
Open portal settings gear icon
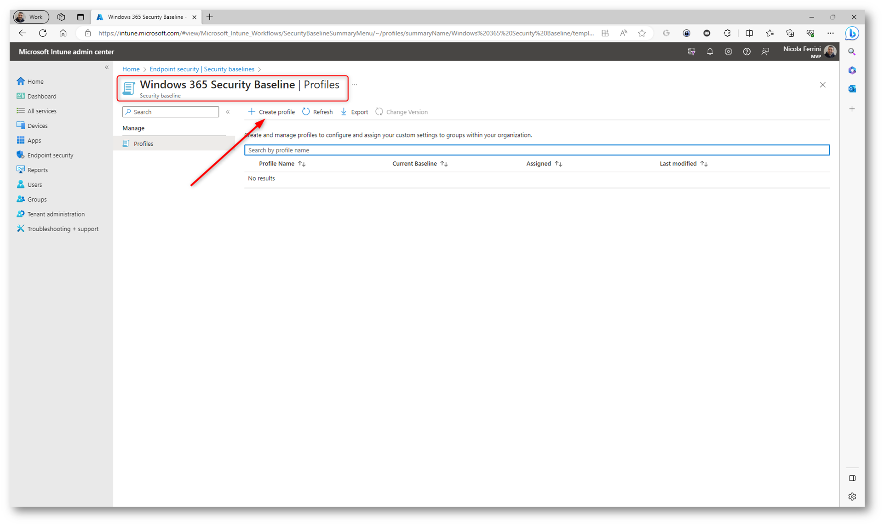[729, 51]
